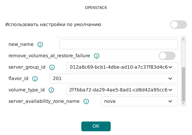
Task: Expand the server_group_id dropdown
Action: click(122, 67)
